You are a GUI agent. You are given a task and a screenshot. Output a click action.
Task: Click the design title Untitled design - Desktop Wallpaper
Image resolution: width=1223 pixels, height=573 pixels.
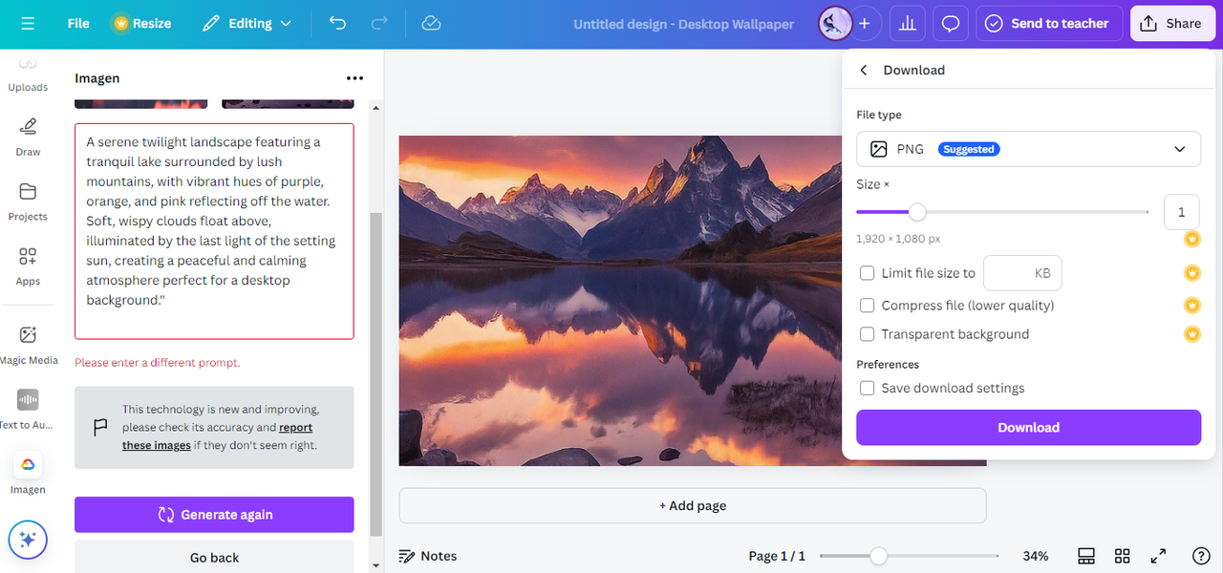[x=683, y=24]
